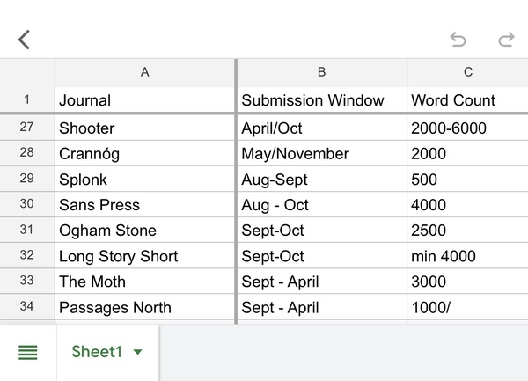This screenshot has width=528, height=381.
Task: Select the '2000' cell in Crannóg row
Action: coord(468,153)
